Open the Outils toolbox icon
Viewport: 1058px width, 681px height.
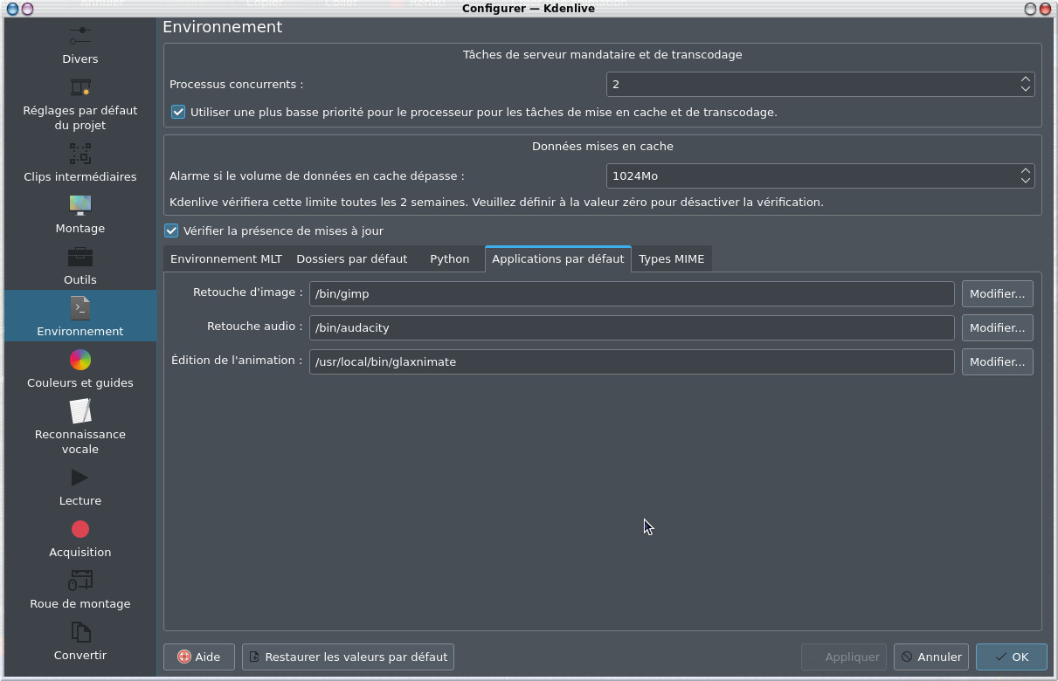[80, 258]
